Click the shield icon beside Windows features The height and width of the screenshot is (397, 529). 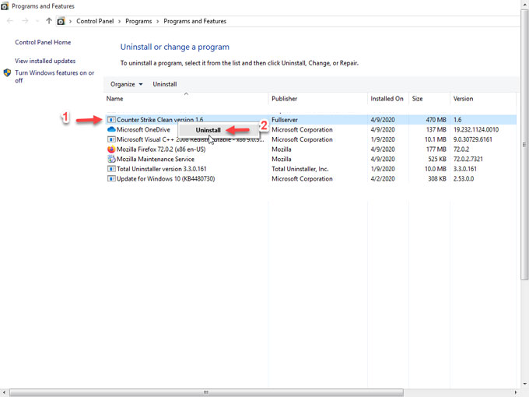pyautogui.click(x=8, y=72)
